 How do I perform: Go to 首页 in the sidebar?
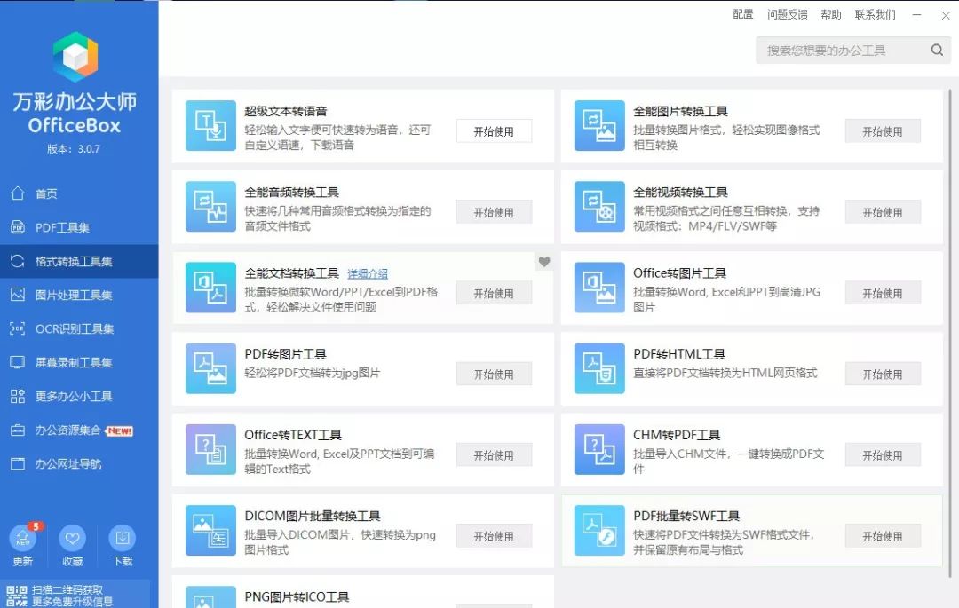79,193
